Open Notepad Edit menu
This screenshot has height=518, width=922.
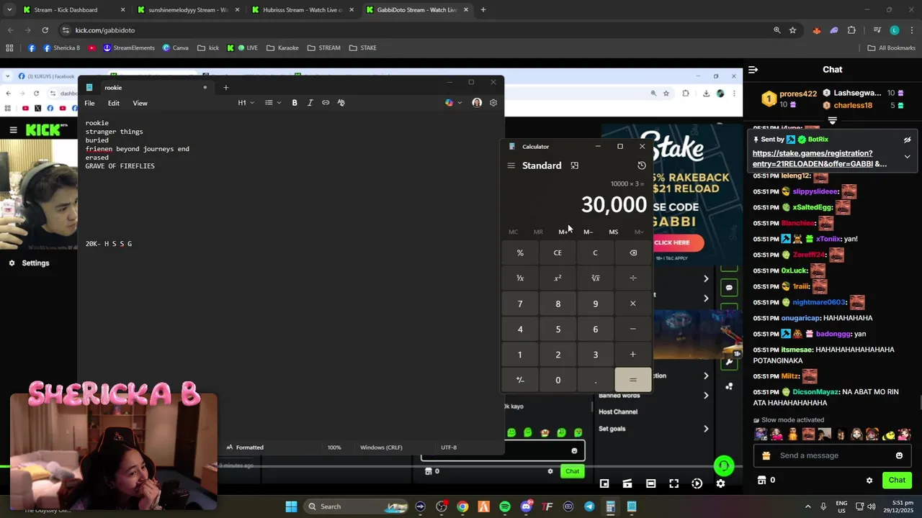(x=114, y=103)
